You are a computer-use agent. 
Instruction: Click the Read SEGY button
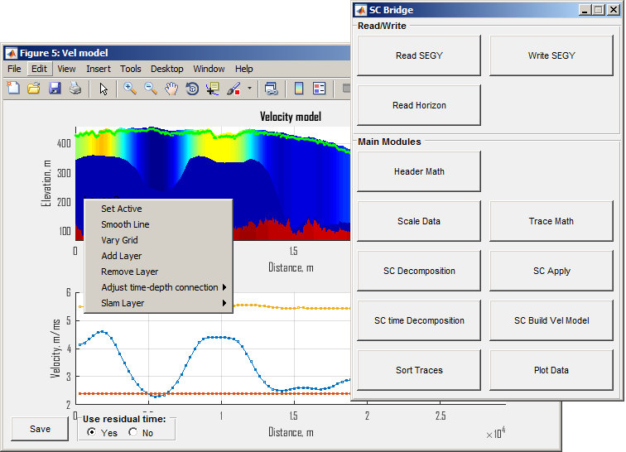click(x=419, y=55)
